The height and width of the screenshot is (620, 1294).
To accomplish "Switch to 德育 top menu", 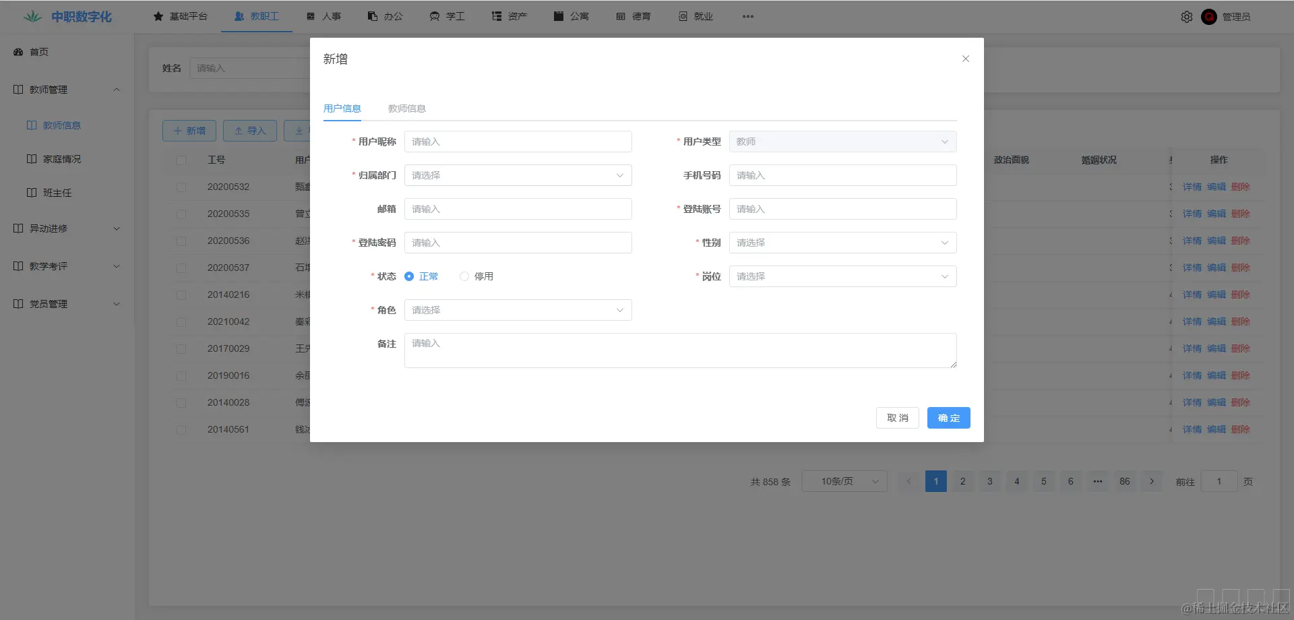I will point(634,16).
